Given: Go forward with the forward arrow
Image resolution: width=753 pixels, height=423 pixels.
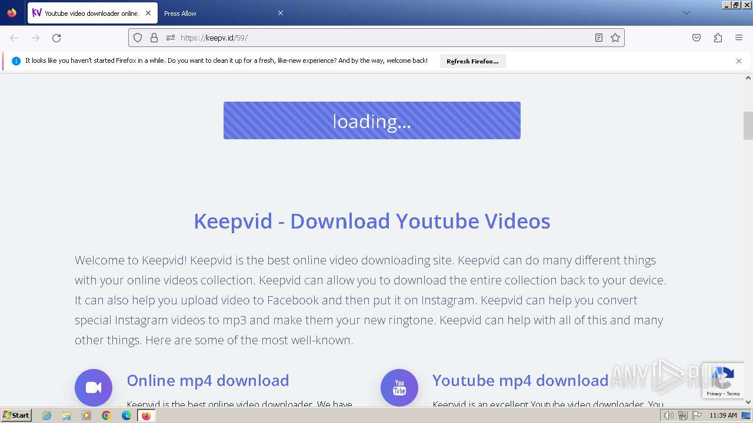Looking at the screenshot, I should coord(35,38).
